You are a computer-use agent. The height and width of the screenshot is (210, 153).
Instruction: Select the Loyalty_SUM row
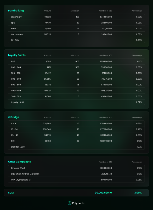pyautogui.click(x=76, y=102)
